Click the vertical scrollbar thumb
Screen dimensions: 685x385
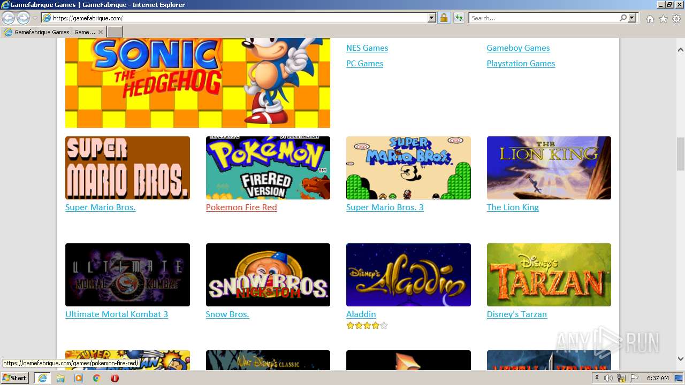click(681, 154)
